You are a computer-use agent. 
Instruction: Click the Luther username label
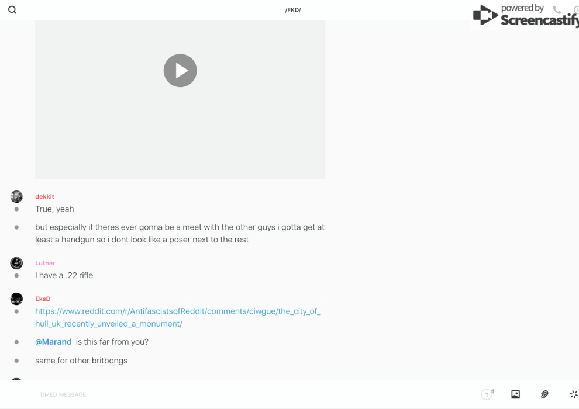(45, 263)
